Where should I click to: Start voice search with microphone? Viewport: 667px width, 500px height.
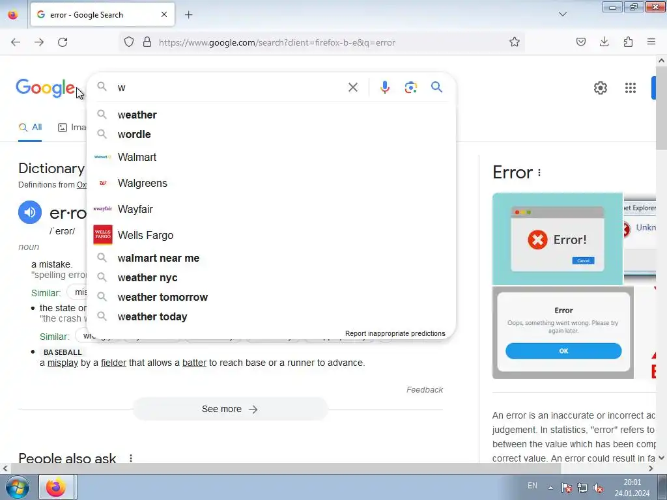point(384,87)
